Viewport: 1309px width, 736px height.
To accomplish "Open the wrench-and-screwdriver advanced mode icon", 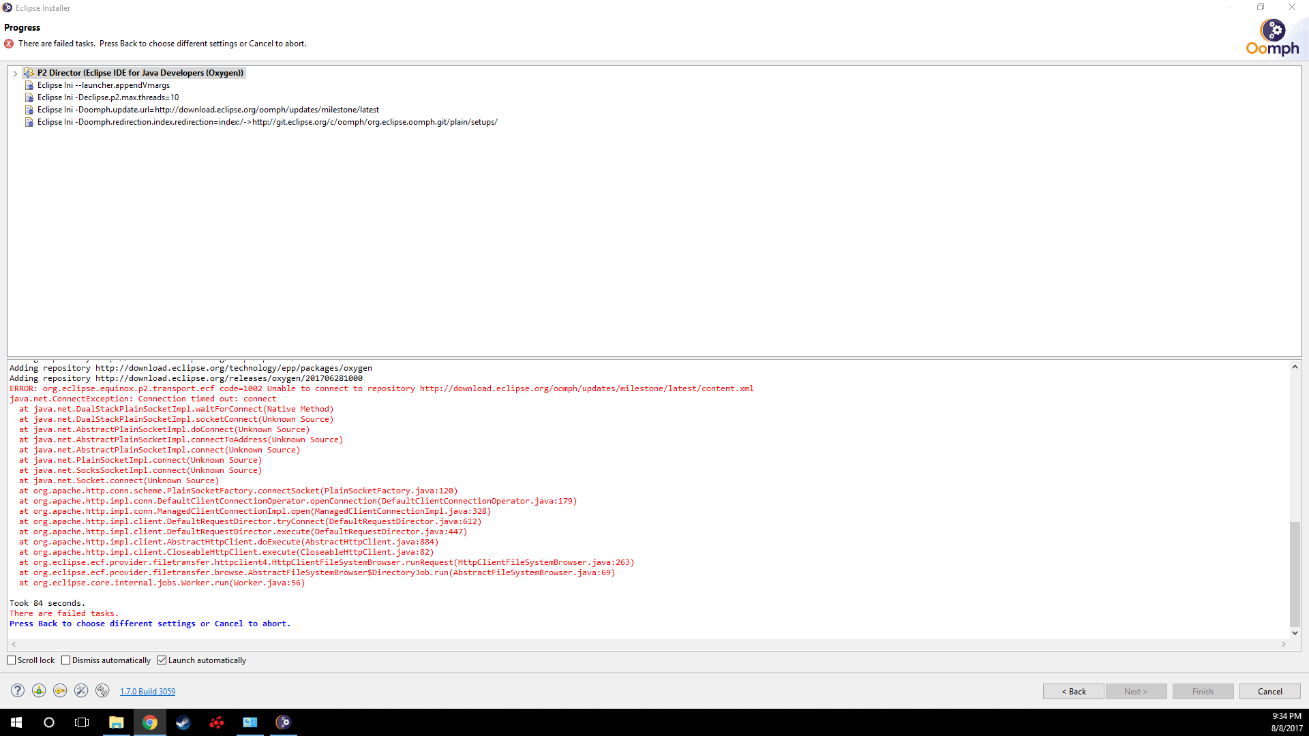I will click(81, 690).
